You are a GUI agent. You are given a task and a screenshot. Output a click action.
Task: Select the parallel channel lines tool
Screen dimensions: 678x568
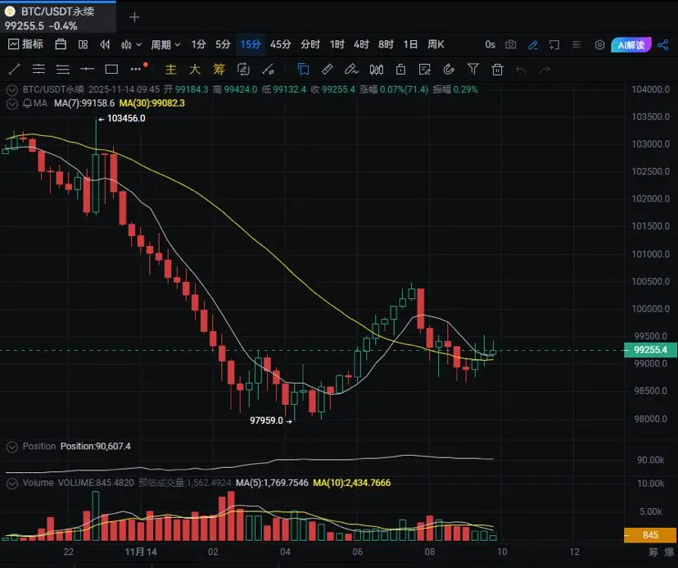point(38,70)
